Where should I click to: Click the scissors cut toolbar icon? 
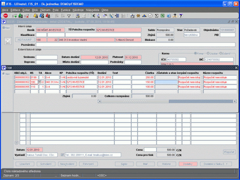tap(93, 16)
